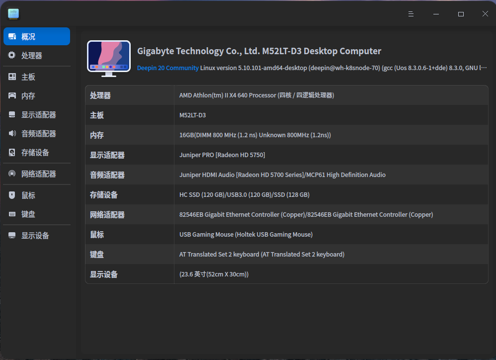Click the 存储设备 row label in table
This screenshot has width=496, height=360.
click(x=104, y=195)
